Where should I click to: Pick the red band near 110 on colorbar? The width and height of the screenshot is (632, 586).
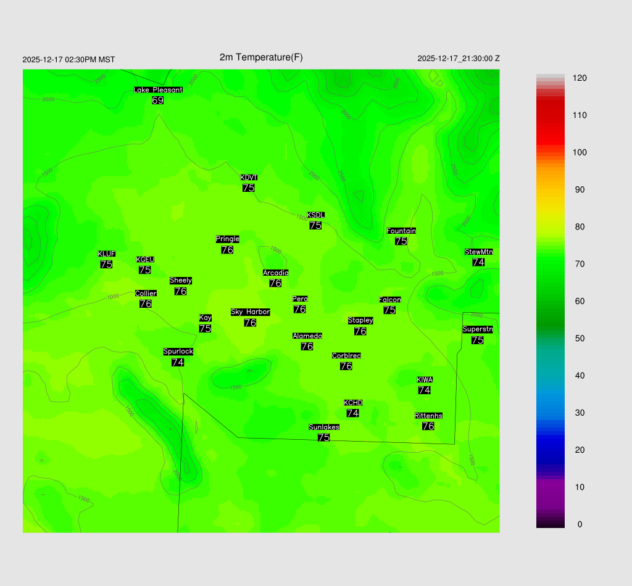coord(550,115)
